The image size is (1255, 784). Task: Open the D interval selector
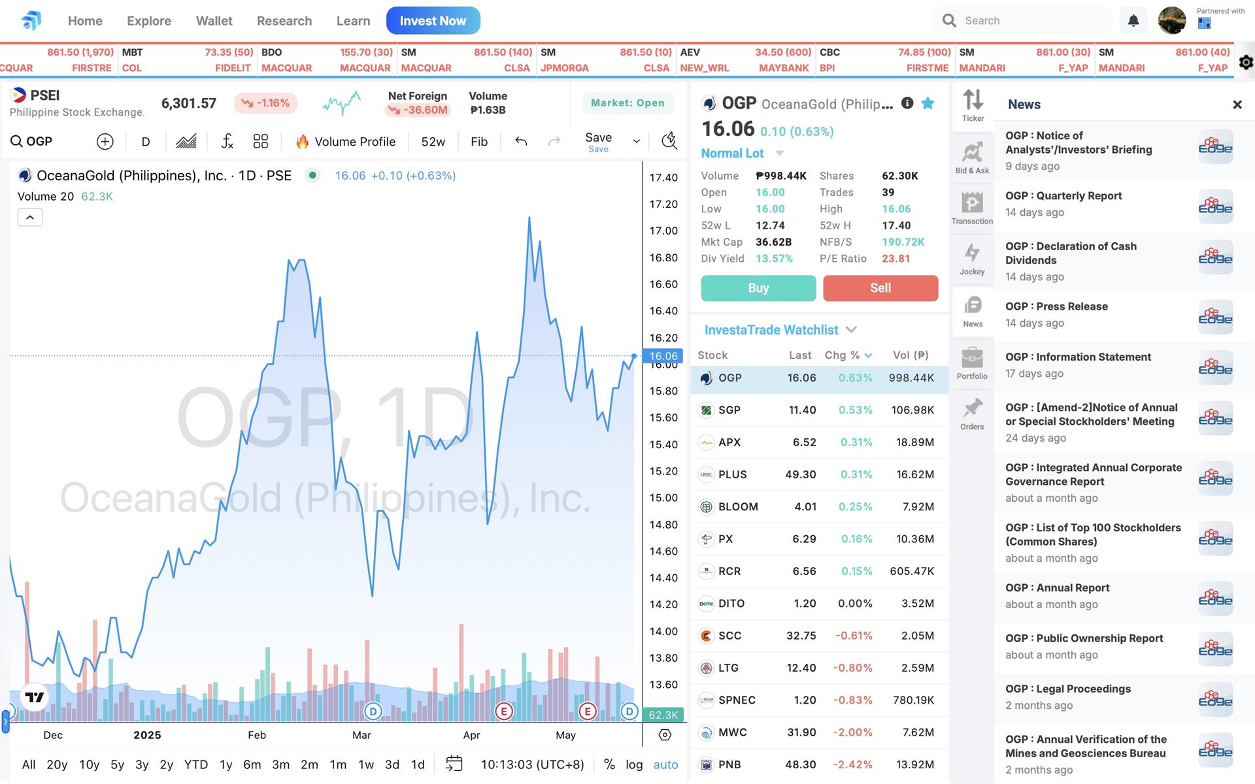146,141
